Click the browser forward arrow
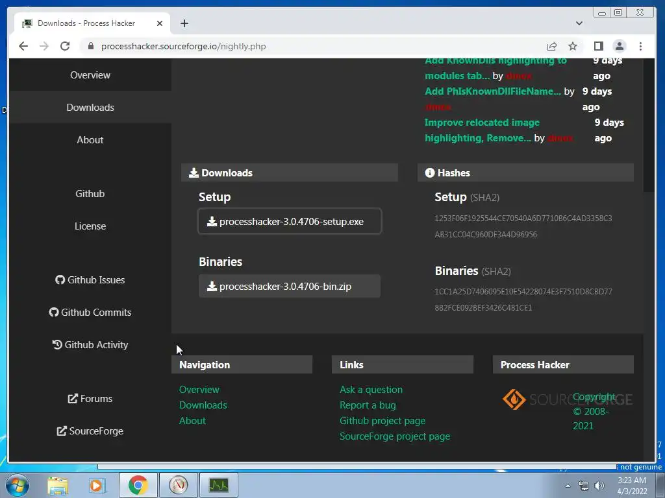Screen dimensions: 665x498 click(x=44, y=46)
